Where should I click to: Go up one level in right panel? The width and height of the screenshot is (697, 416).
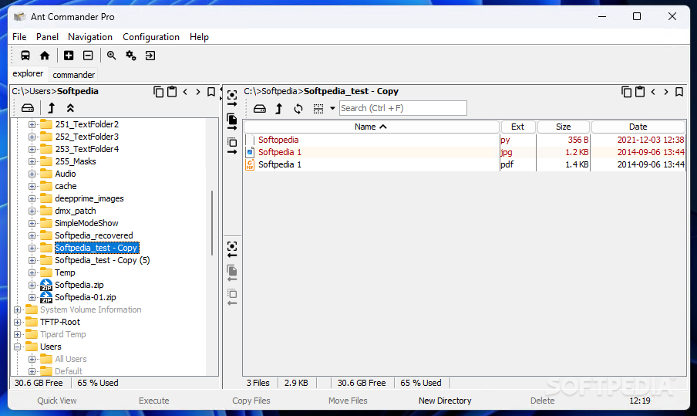279,109
